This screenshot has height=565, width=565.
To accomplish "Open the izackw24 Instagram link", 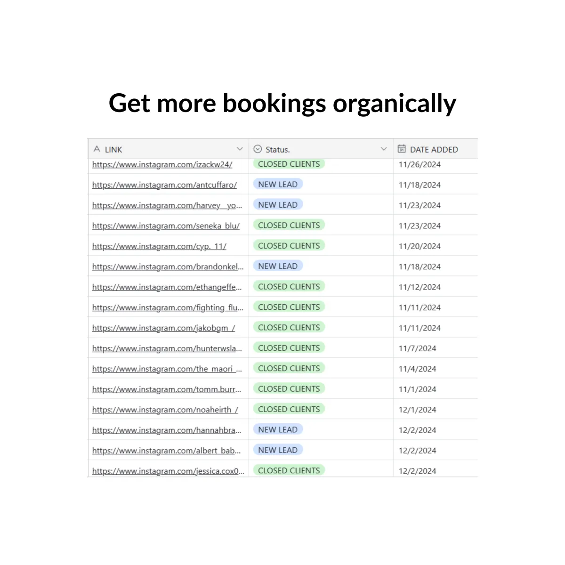I will click(162, 165).
